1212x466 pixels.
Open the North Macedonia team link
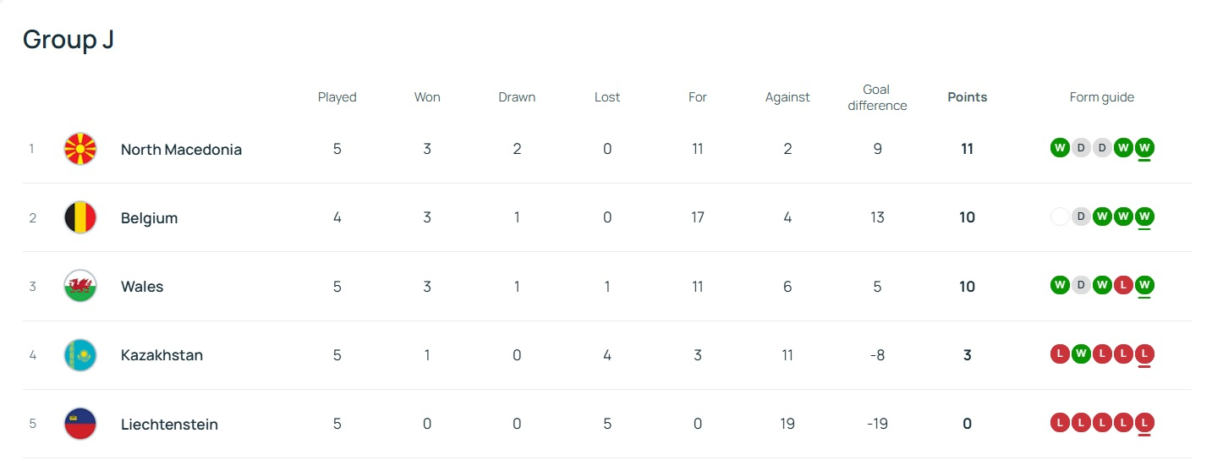click(181, 150)
